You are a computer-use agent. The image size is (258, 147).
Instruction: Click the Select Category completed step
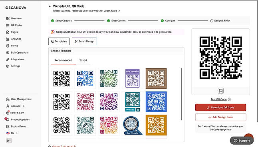62,21
